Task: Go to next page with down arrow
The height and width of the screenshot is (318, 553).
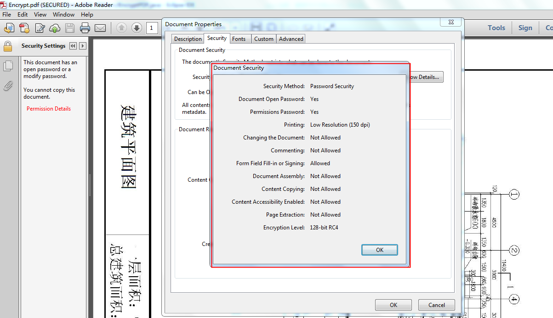Action: click(137, 28)
